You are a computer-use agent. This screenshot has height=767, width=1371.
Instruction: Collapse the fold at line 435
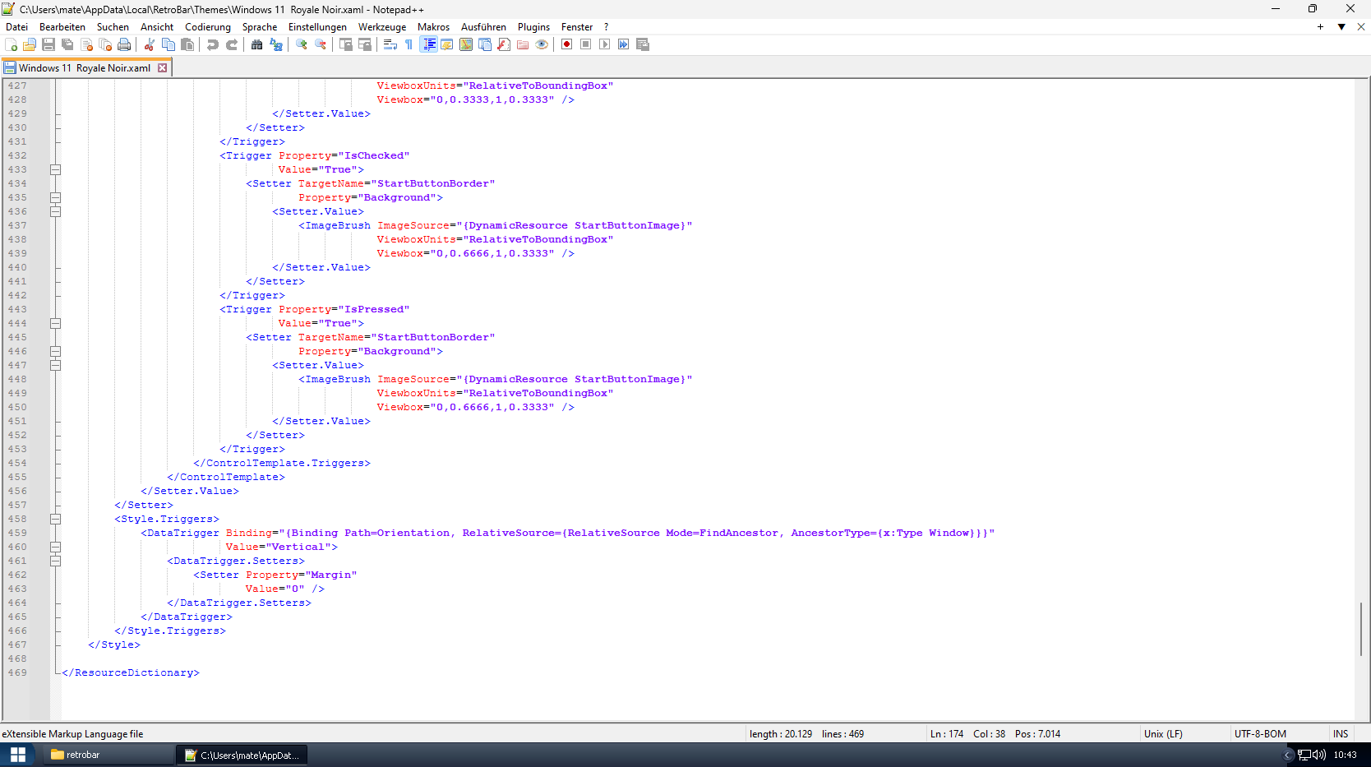click(x=56, y=197)
